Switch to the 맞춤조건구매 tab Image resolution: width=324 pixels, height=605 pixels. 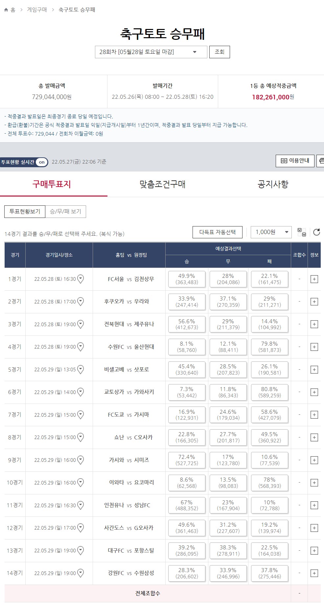(162, 184)
